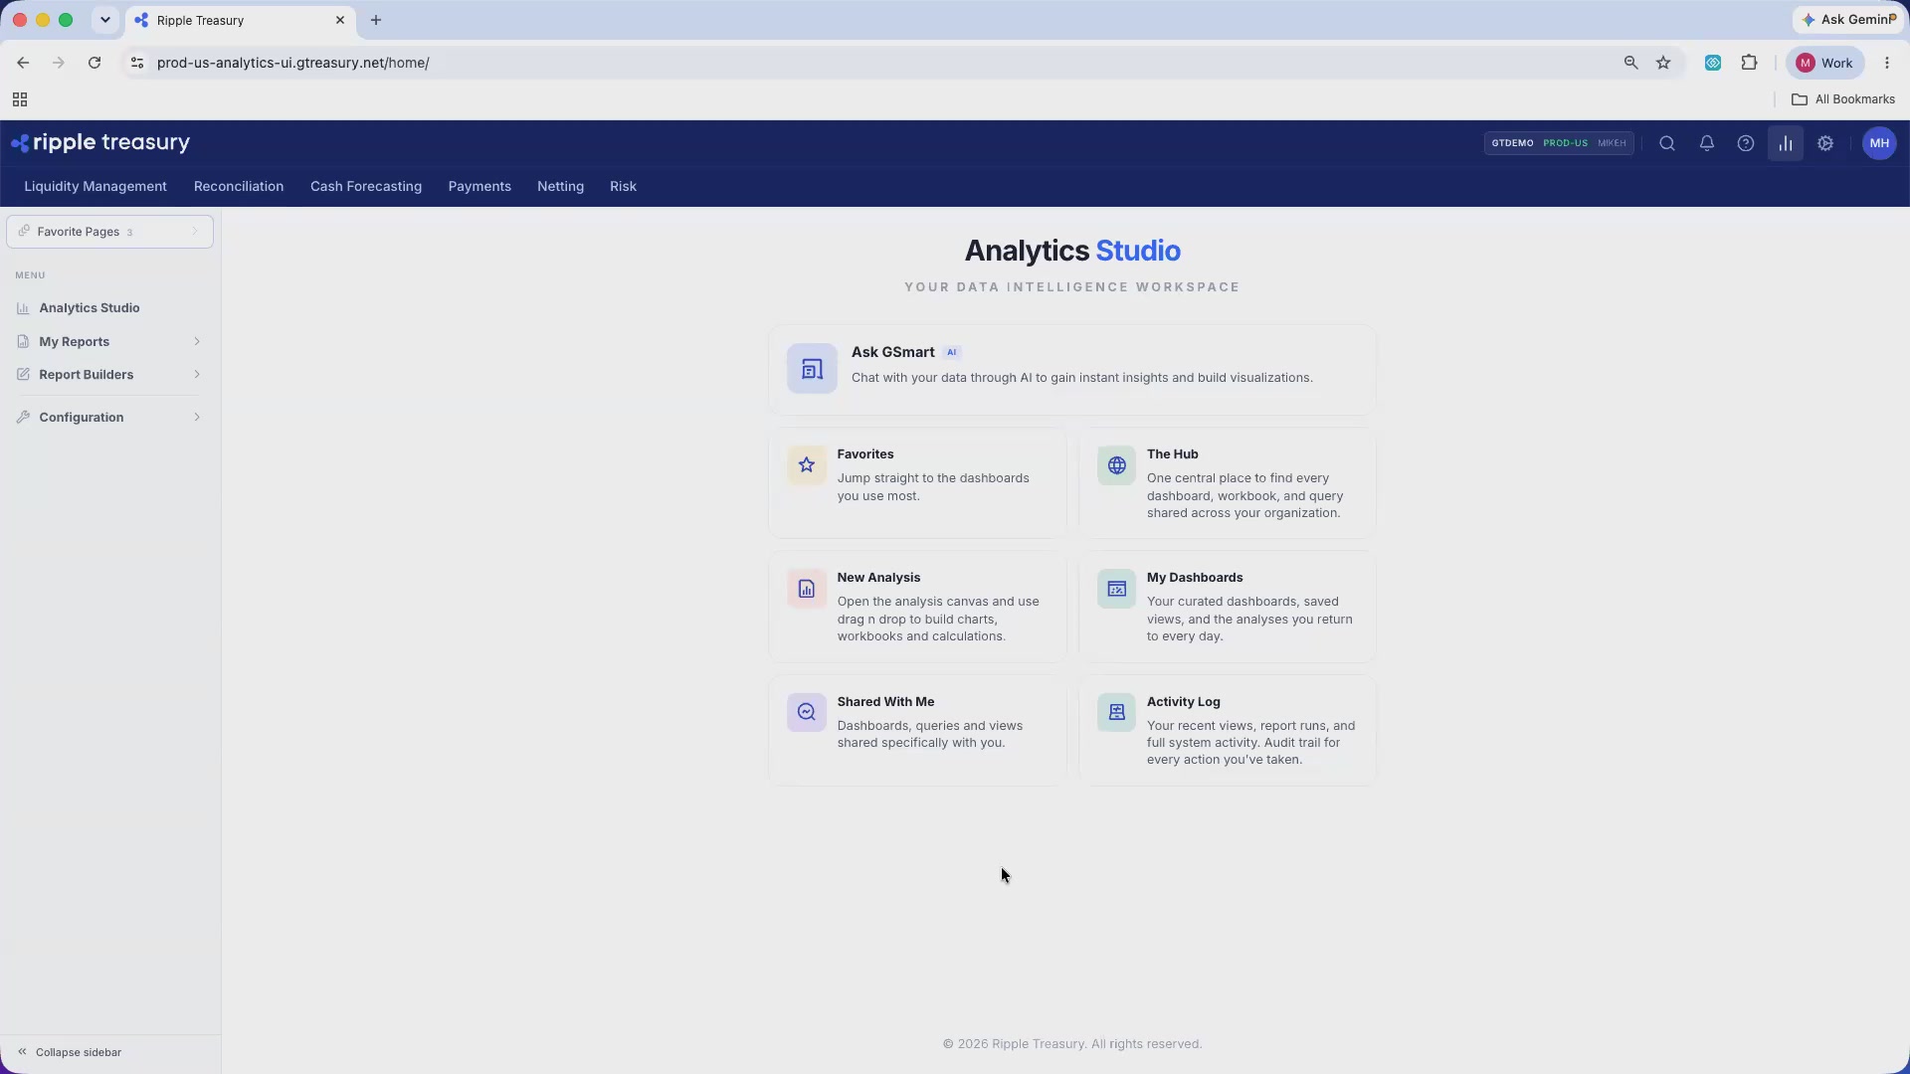This screenshot has height=1074, width=1910.
Task: Open the MH user avatar menu
Action: pyautogui.click(x=1879, y=143)
